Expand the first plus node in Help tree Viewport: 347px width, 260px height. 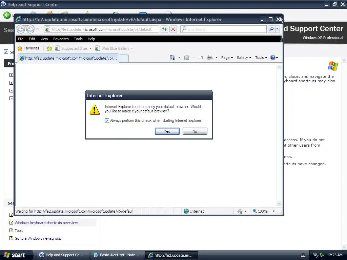click(x=11, y=75)
